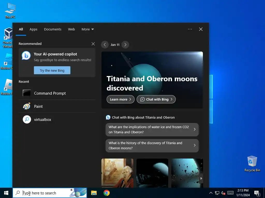Open Command Prompt from Recent
Screen dimensions: 265x198
[x=57, y=93]
